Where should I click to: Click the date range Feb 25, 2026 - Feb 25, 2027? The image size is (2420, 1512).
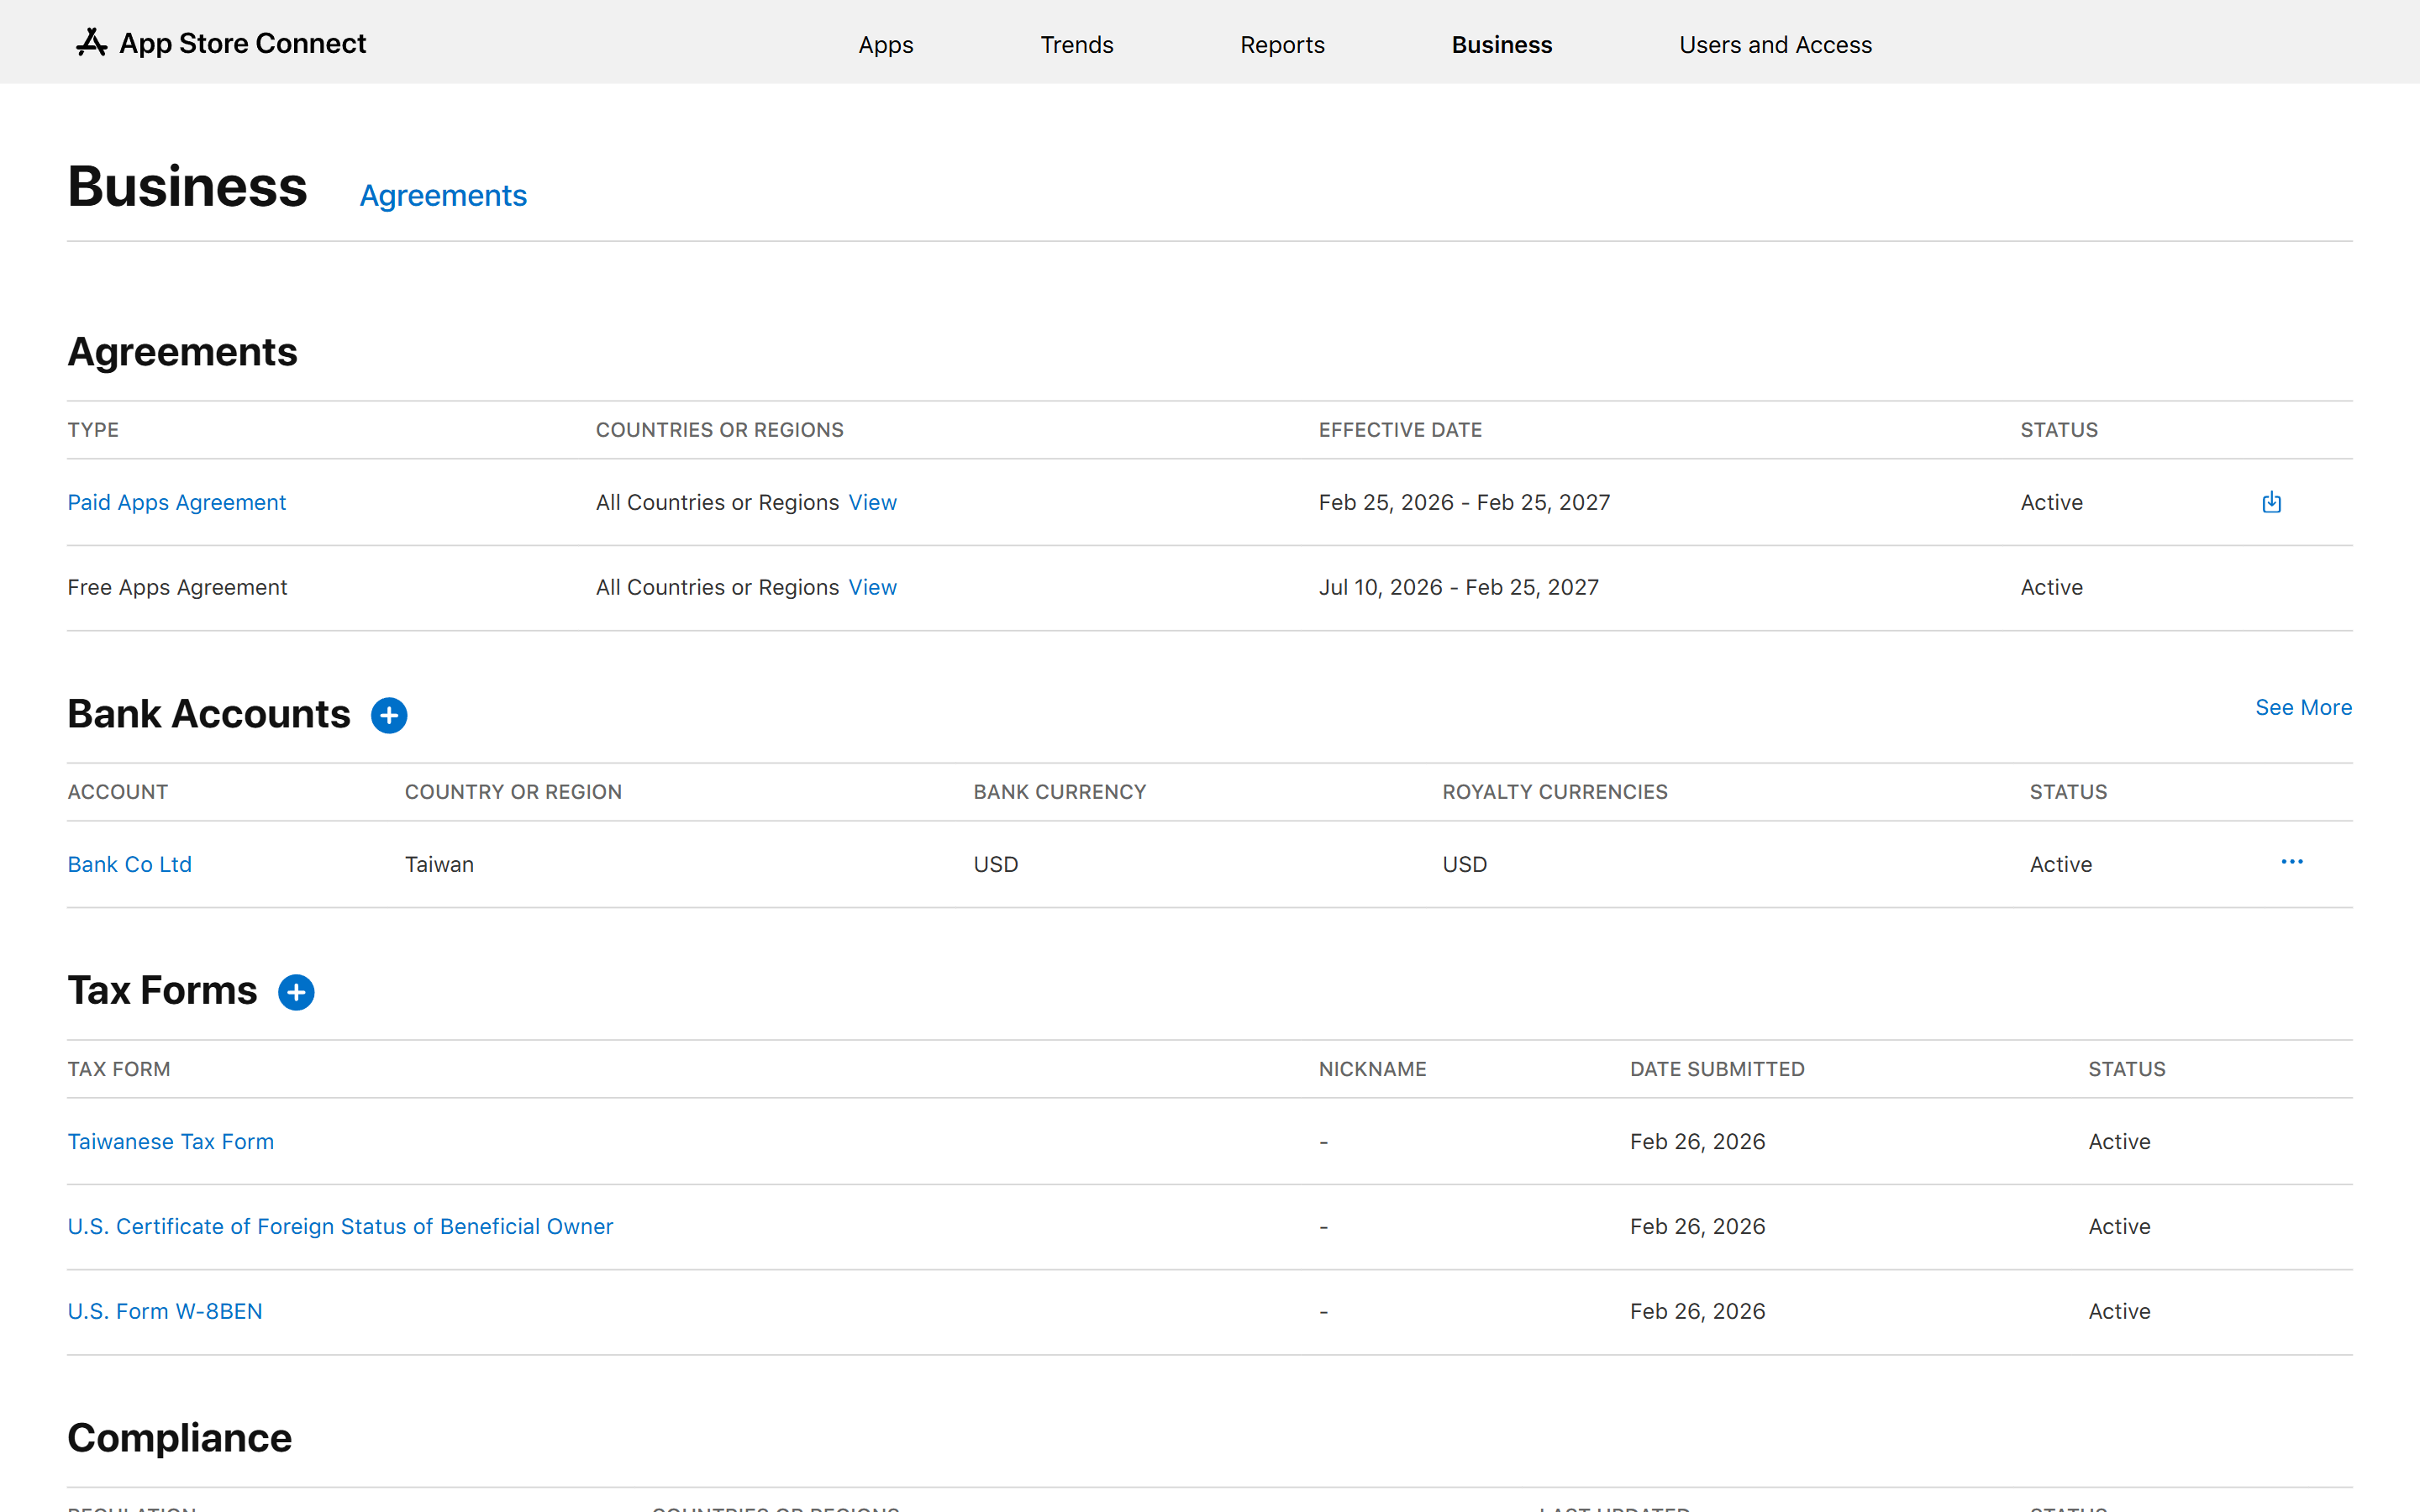(1464, 503)
